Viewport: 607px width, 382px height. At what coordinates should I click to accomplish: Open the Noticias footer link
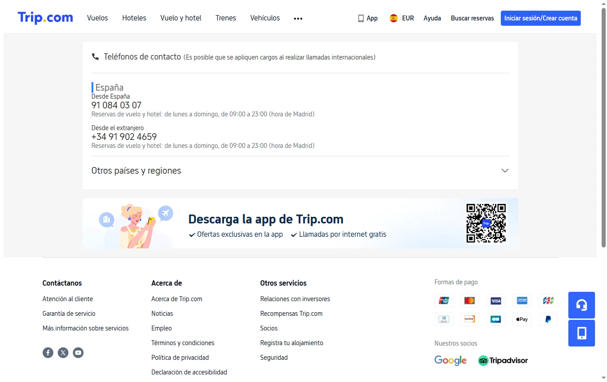pos(162,314)
